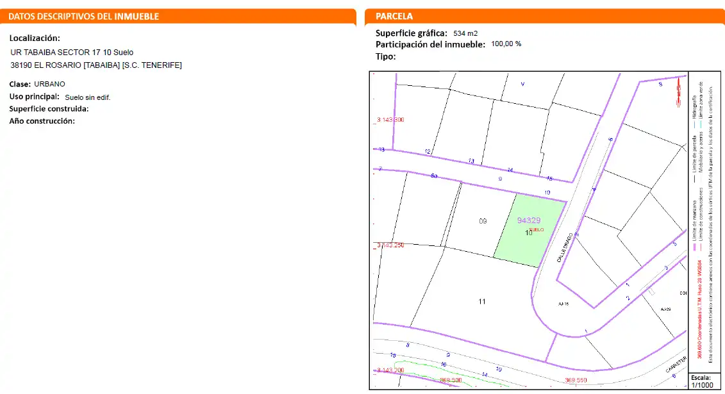This screenshot has width=725, height=394.
Task: Click the 3.143.300 coordinate label
Action: click(x=390, y=120)
